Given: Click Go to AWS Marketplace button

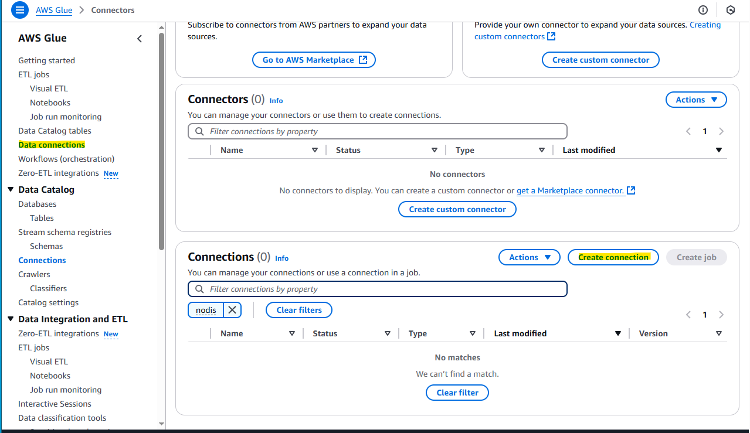Looking at the screenshot, I should click(314, 60).
